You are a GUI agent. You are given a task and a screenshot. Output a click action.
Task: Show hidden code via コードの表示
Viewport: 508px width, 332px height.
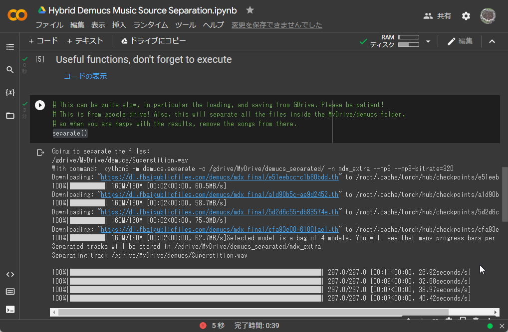(85, 76)
